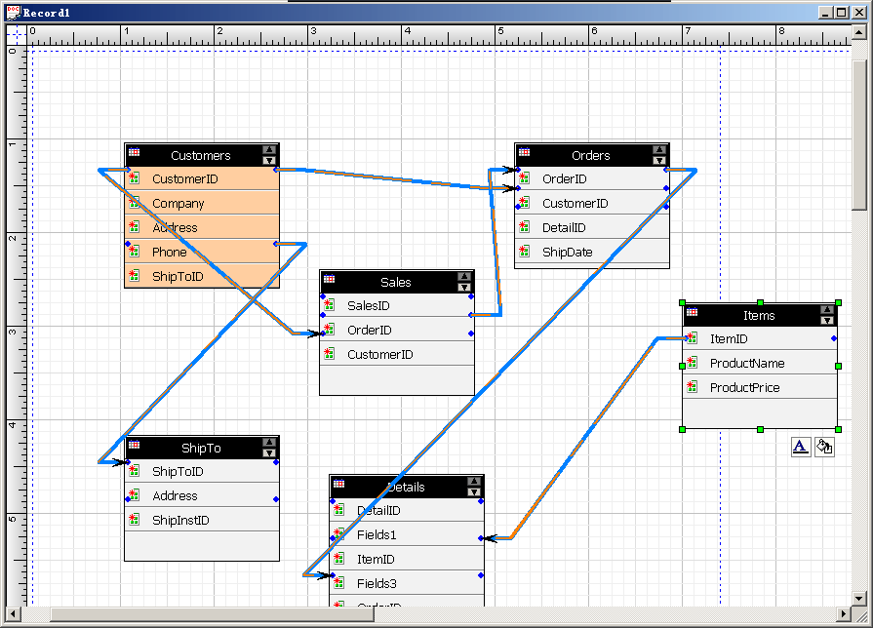
Task: Click the field icon beside ShipDate
Action: (525, 252)
